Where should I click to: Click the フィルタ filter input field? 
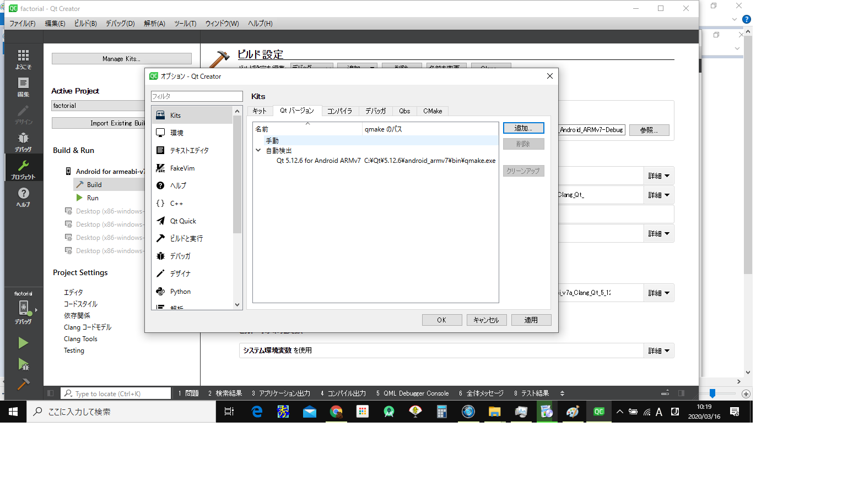click(197, 96)
